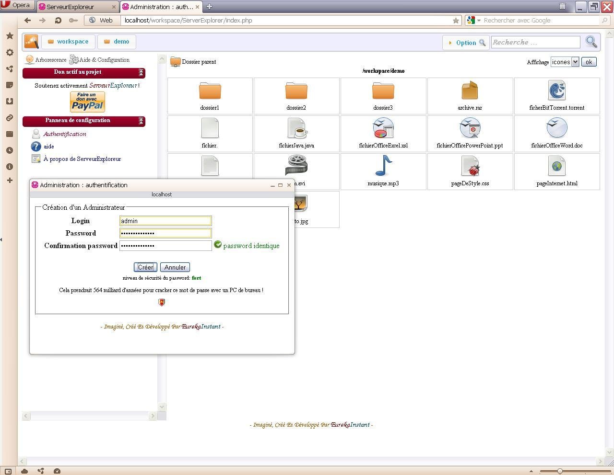Select the archive.rar icon
The height and width of the screenshot is (475, 614).
tap(470, 91)
